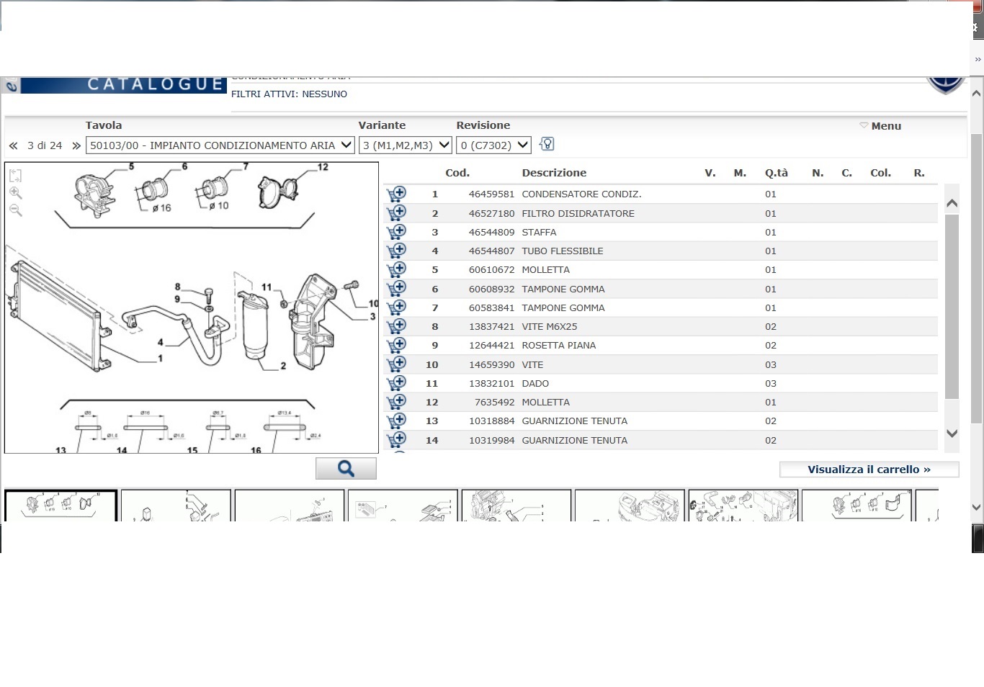
Task: Add part 46459581 Condensatore to cart
Action: (x=396, y=194)
